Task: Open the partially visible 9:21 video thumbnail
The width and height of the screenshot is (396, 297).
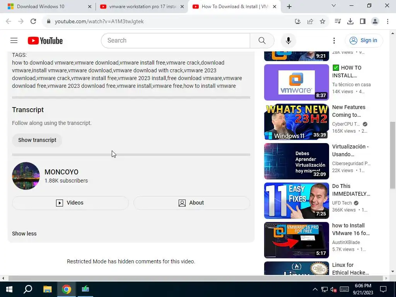Action: pos(297,56)
